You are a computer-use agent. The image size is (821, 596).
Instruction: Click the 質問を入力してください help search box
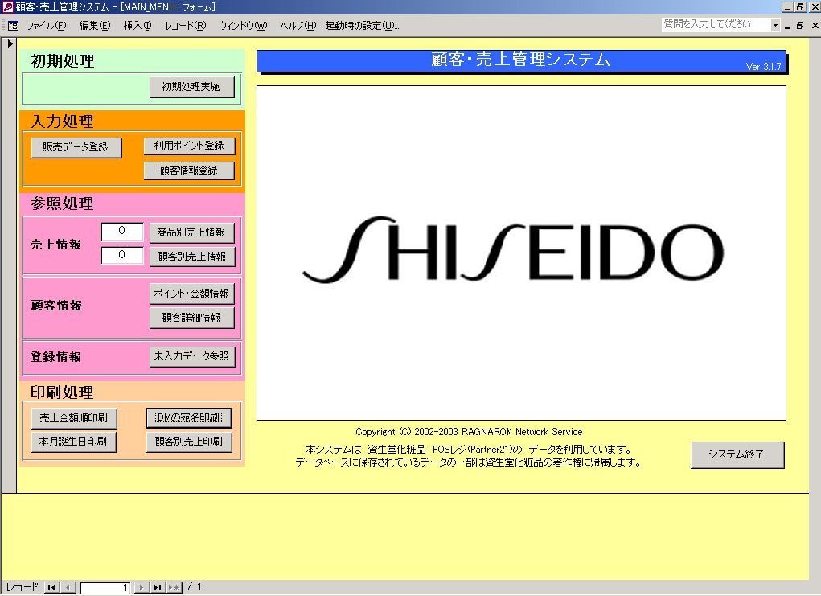pyautogui.click(x=716, y=25)
